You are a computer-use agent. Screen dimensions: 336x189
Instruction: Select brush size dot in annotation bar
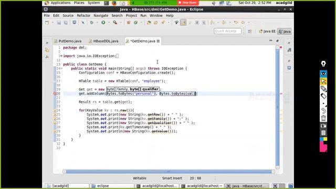coord(323,103)
